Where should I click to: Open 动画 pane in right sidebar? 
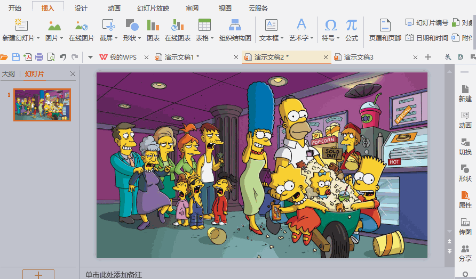tap(465, 120)
